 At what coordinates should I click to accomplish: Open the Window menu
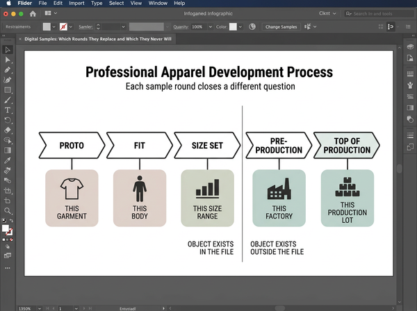tap(158, 3)
